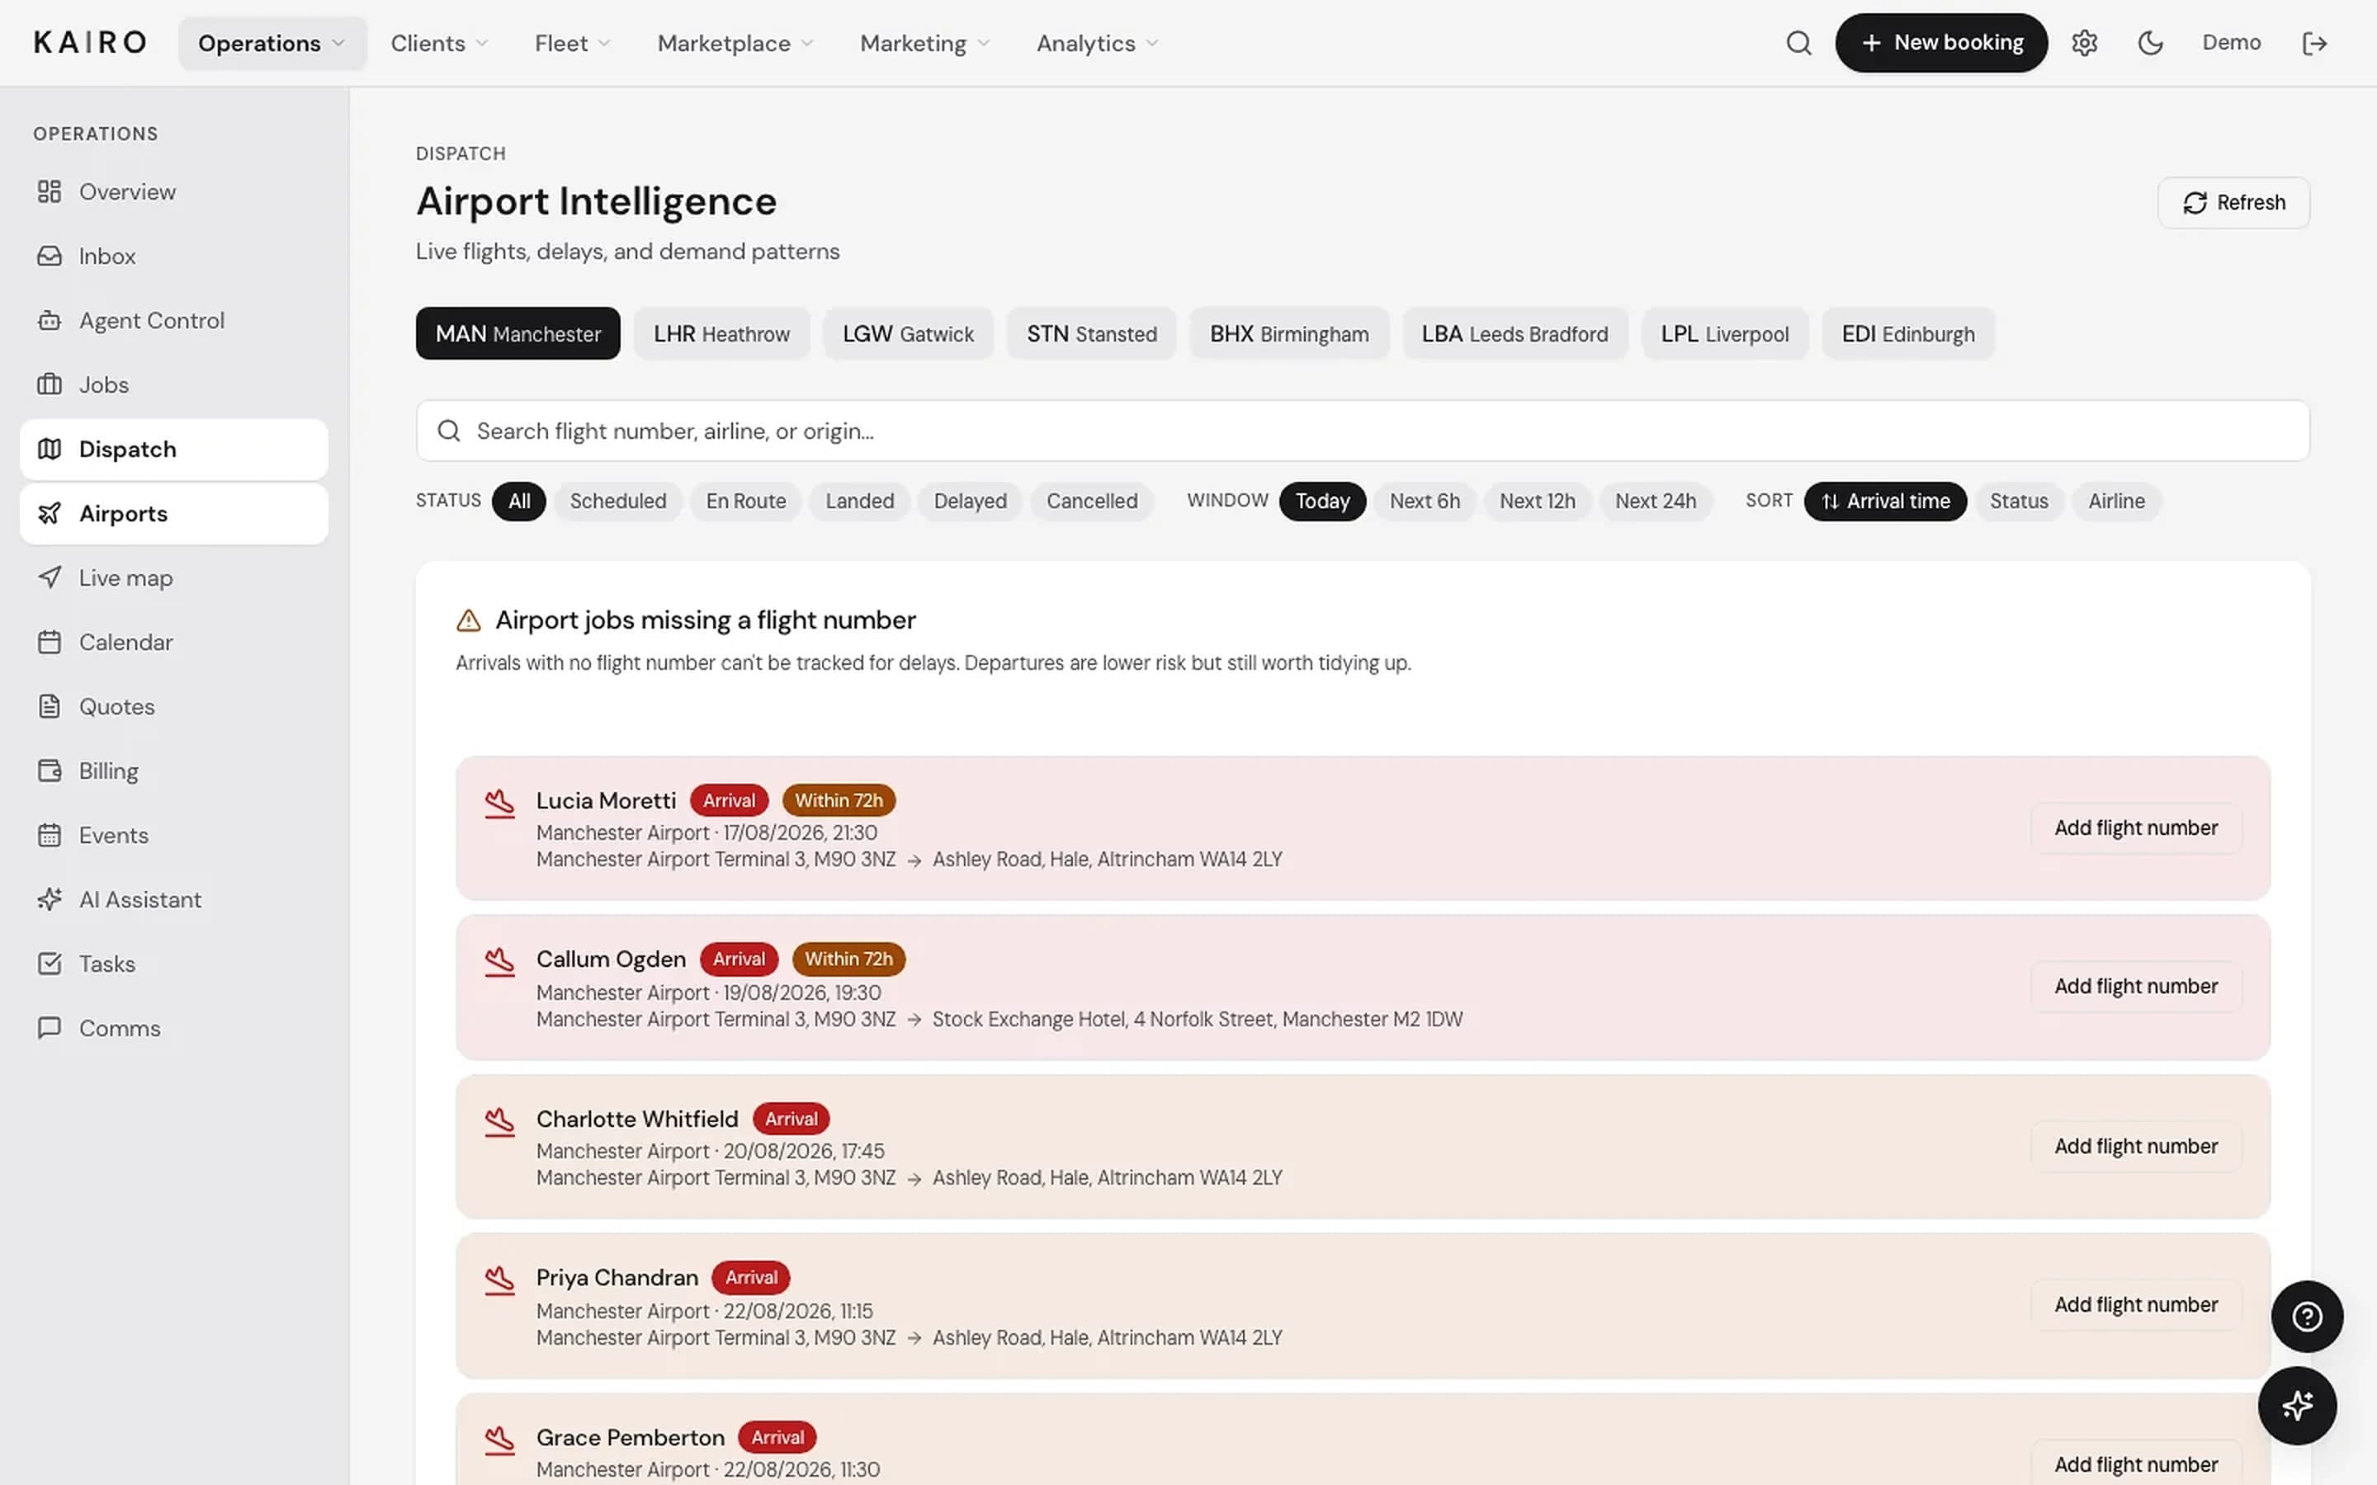Open Agent Control in the sidebar
The width and height of the screenshot is (2377, 1485).
coord(174,320)
